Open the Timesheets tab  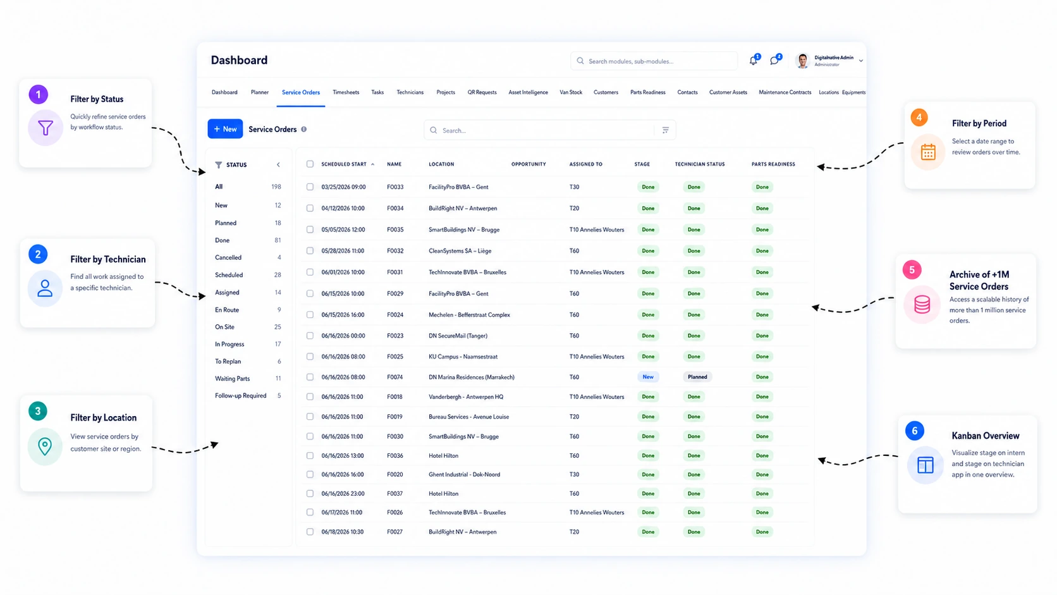(346, 92)
